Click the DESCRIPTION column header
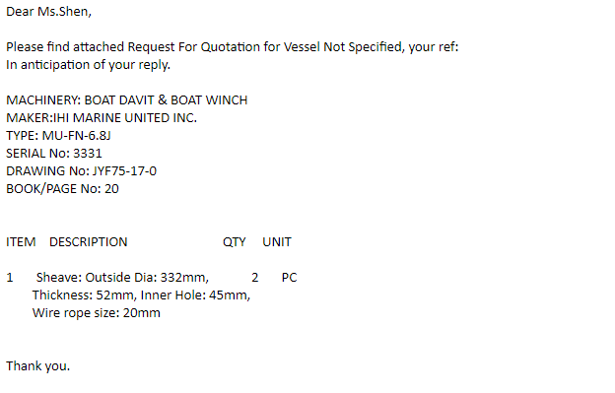This screenshot has width=615, height=393. click(89, 242)
